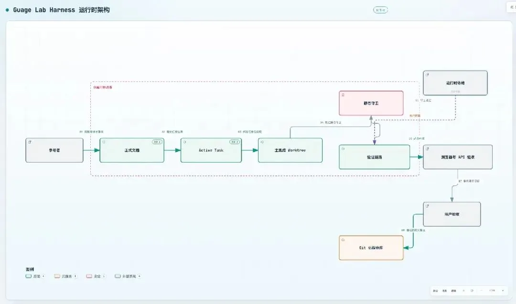The height and width of the screenshot is (304, 516).
Task: Toggle the 后端 legend category
Action: pos(35,276)
